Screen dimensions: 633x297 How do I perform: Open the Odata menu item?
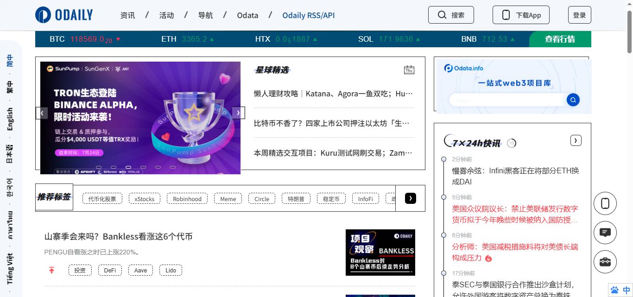click(247, 15)
